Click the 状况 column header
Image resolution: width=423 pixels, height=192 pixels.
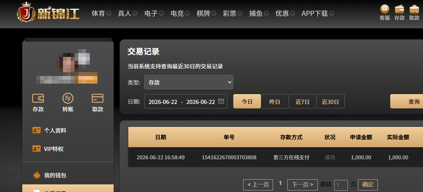click(x=330, y=137)
